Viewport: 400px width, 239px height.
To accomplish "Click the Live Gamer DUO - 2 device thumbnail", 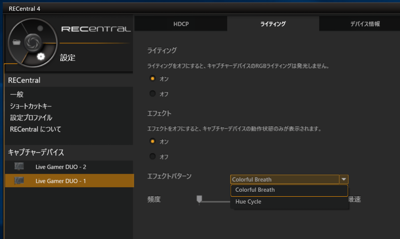I will click(19, 166).
